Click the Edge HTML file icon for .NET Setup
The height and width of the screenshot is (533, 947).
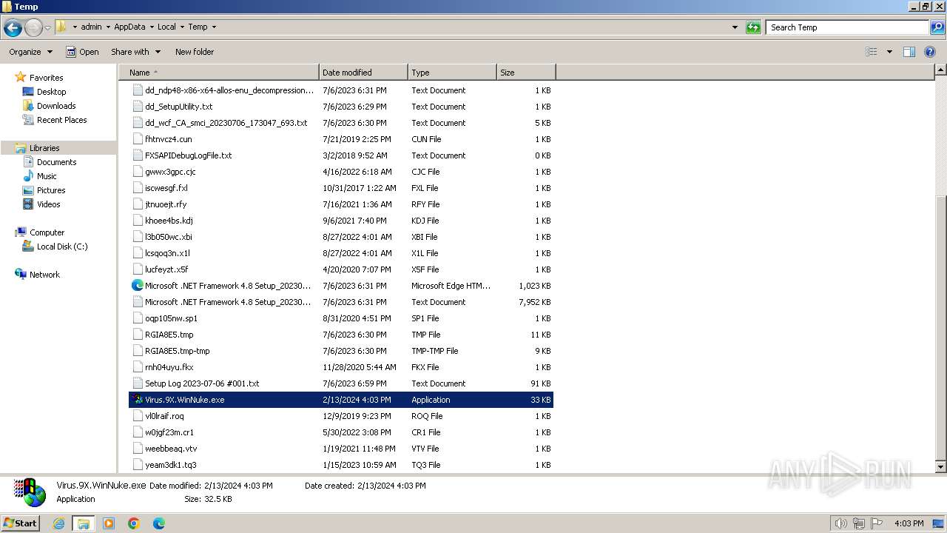(x=137, y=286)
